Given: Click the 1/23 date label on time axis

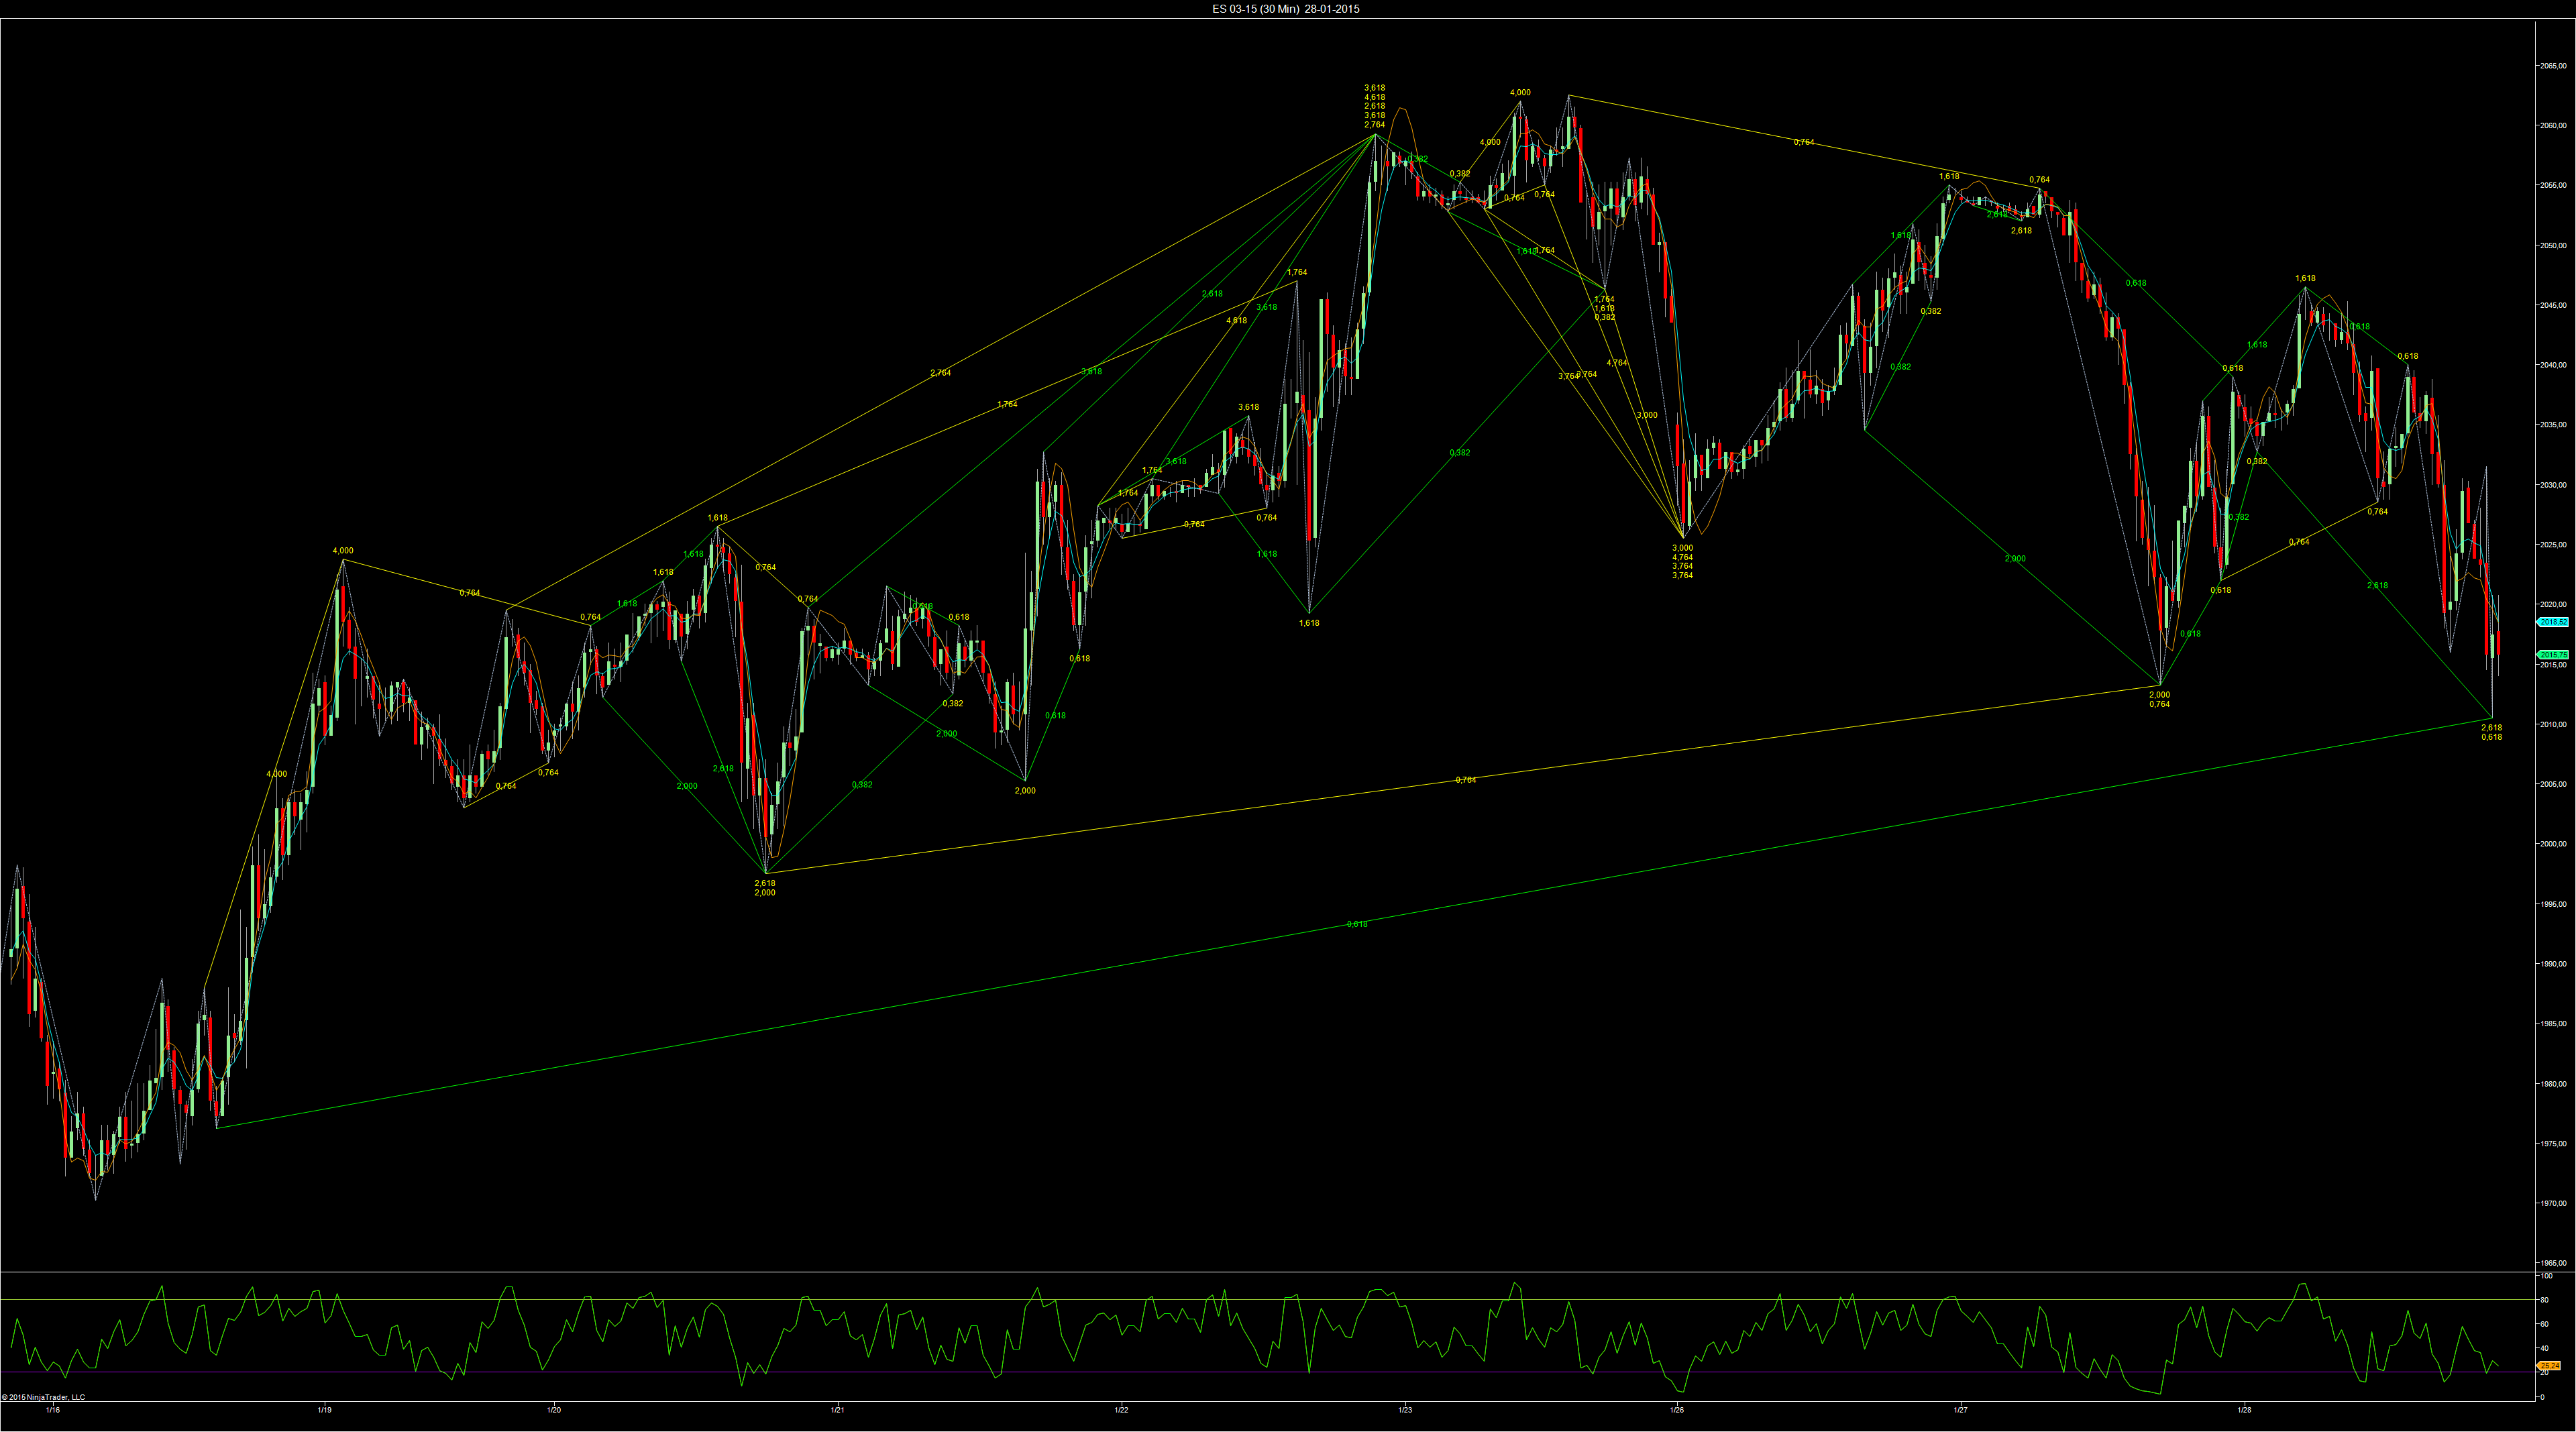Looking at the screenshot, I should [1406, 1411].
